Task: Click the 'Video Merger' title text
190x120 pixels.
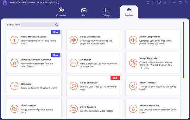Action: click(x=28, y=105)
